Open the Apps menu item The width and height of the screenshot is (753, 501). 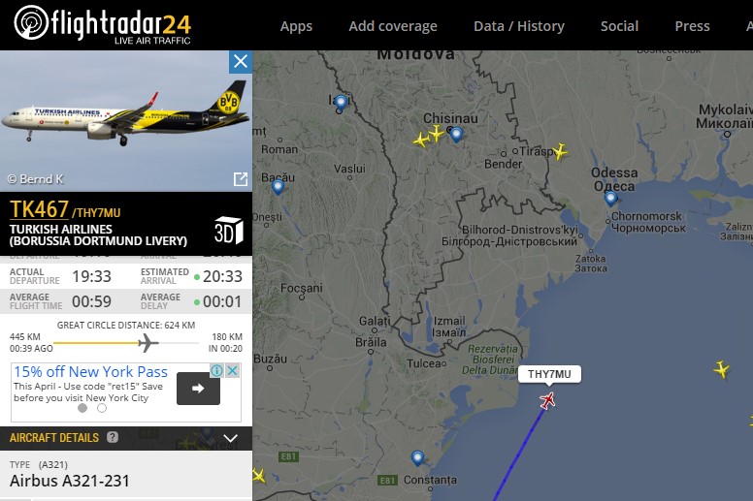point(296,26)
